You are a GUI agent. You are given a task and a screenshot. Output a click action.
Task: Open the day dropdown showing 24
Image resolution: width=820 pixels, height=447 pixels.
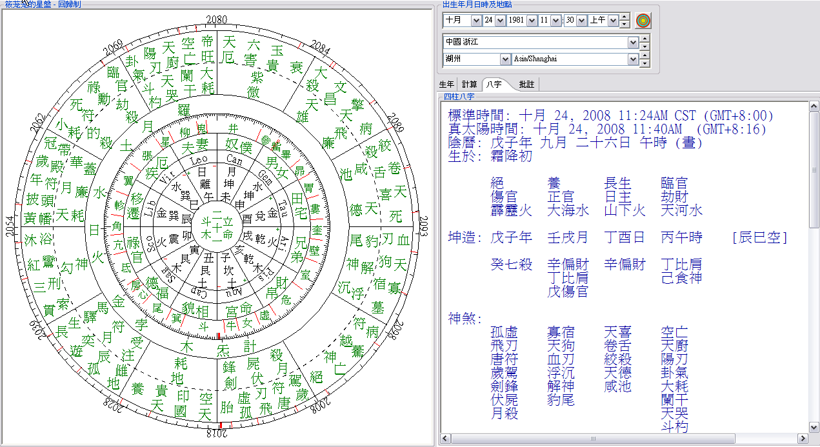[x=499, y=21]
